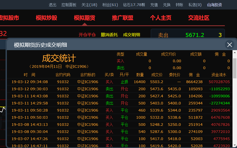The width and height of the screenshot is (237, 148).
Task: View 粉丝(61) followers list
Action: (110, 5)
